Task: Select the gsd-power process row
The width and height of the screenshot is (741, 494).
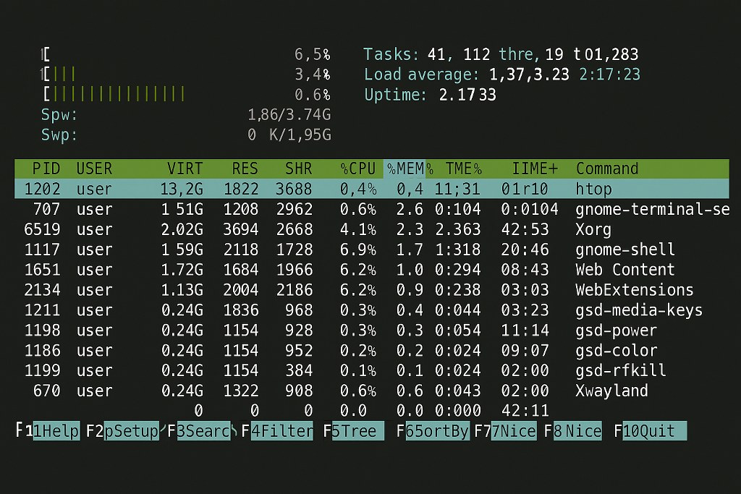Action: pos(371,330)
